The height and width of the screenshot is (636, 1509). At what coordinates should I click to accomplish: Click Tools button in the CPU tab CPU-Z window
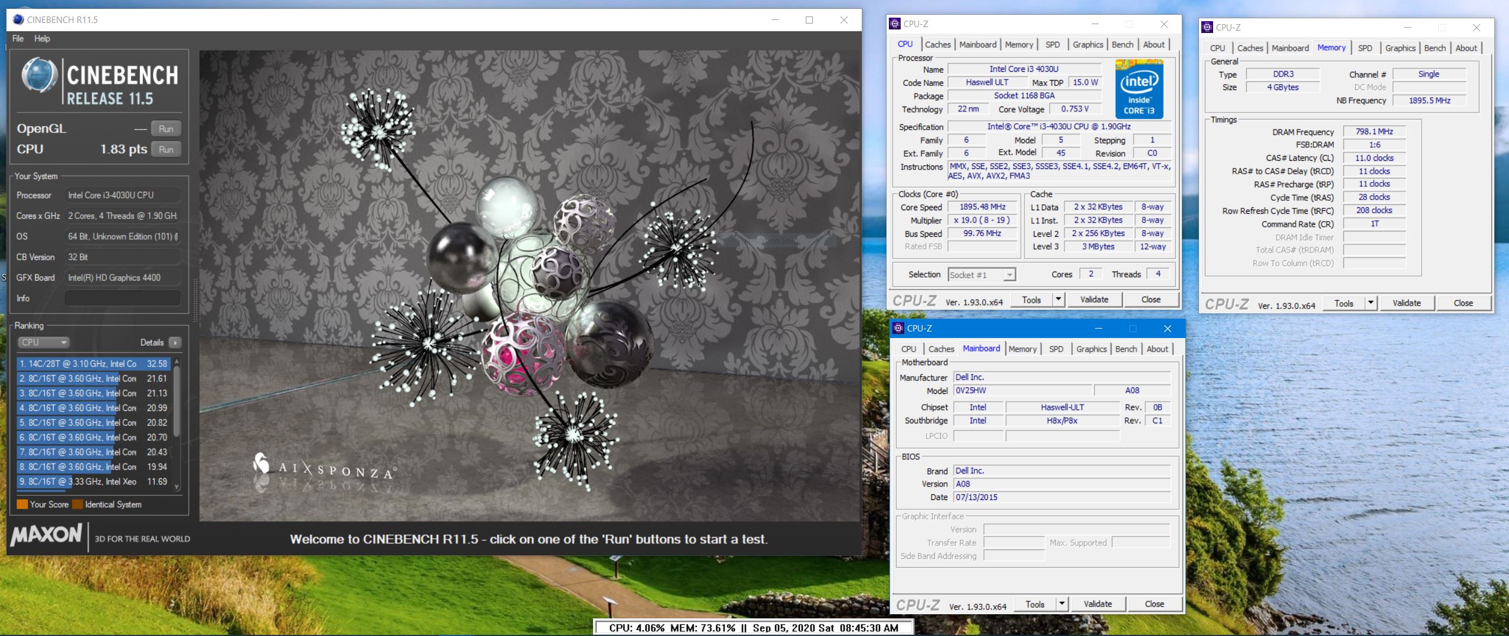1032,300
